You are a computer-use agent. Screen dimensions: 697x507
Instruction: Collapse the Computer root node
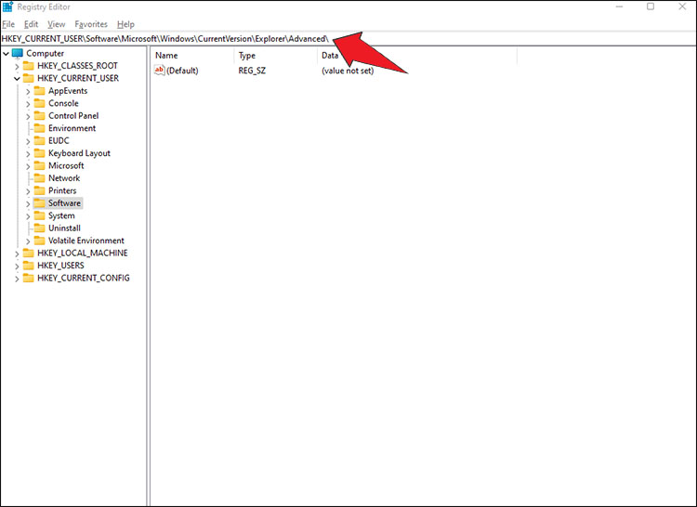coord(6,54)
